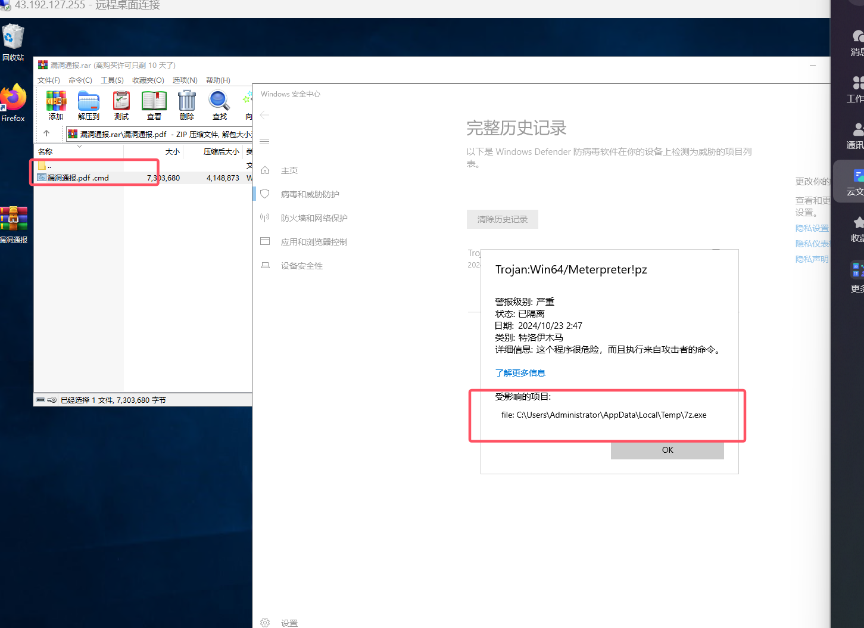Click the affected file path 7z.exe text

pyautogui.click(x=604, y=415)
